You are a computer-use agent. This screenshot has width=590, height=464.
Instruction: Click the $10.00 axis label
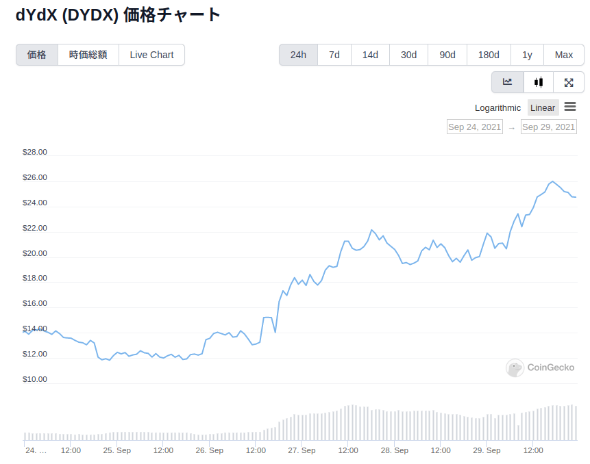pyautogui.click(x=35, y=379)
